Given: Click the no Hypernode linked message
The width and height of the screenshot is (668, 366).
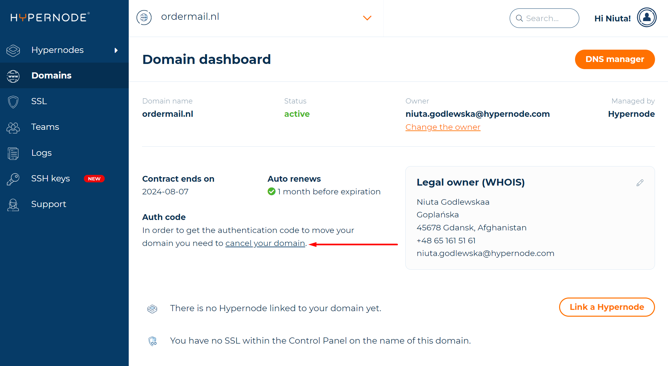Looking at the screenshot, I should coord(276,308).
